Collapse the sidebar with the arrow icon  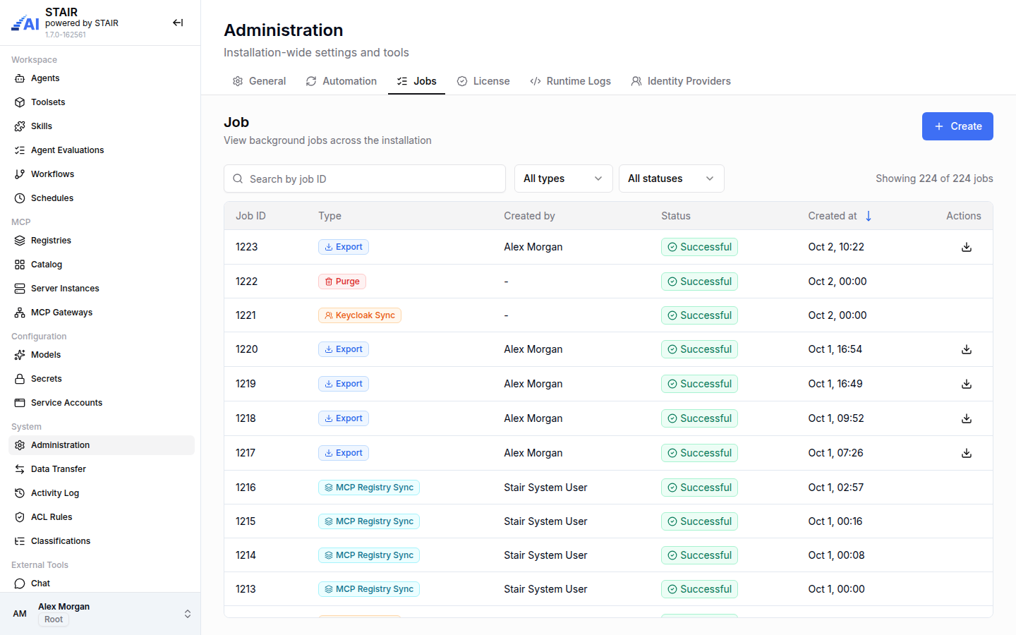click(178, 23)
